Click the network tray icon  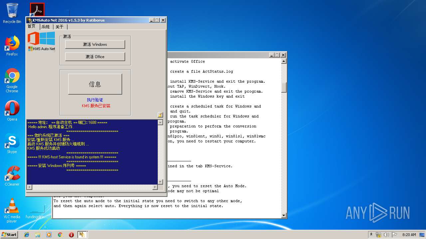tap(378, 235)
